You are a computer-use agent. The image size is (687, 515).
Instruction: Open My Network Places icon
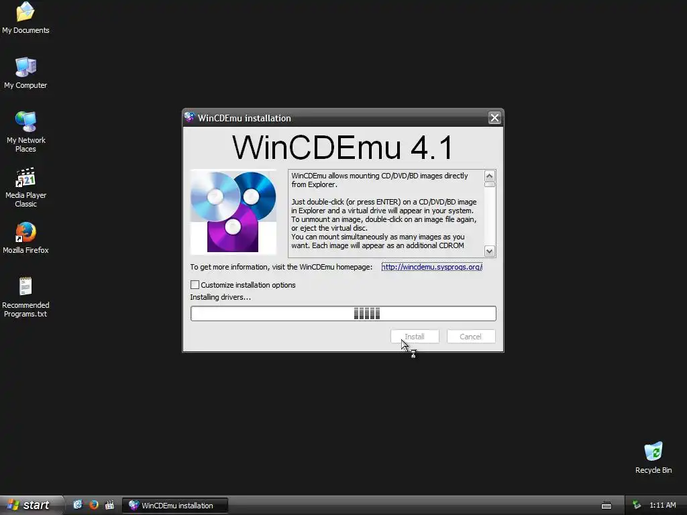pos(25,131)
